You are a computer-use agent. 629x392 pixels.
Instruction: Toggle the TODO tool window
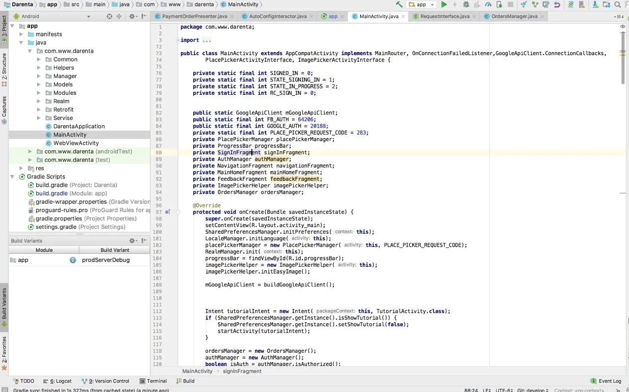(23, 381)
